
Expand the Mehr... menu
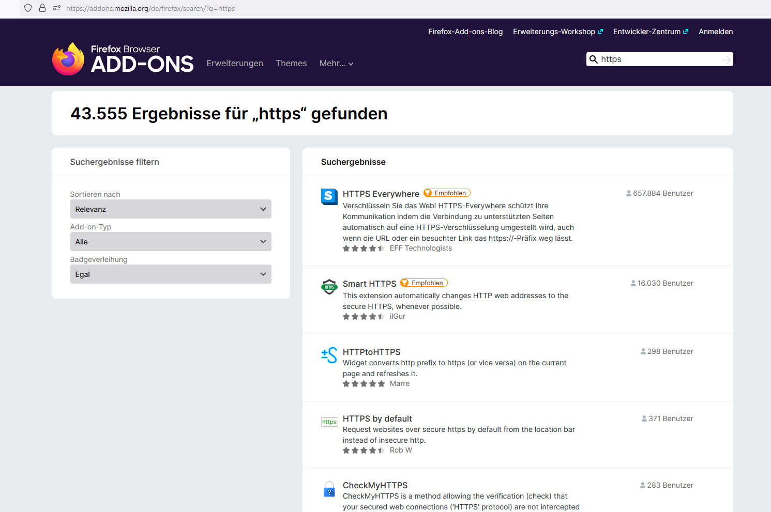336,63
